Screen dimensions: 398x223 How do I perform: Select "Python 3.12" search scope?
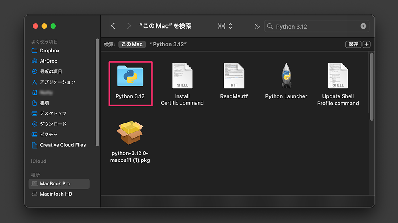tap(168, 44)
